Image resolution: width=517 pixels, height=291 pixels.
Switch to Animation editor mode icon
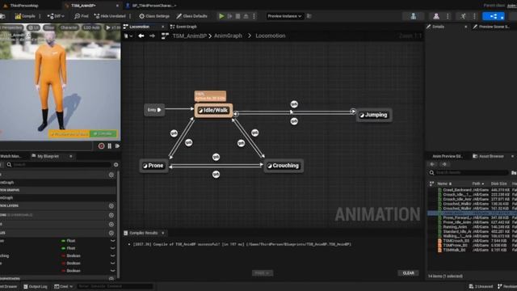463,16
